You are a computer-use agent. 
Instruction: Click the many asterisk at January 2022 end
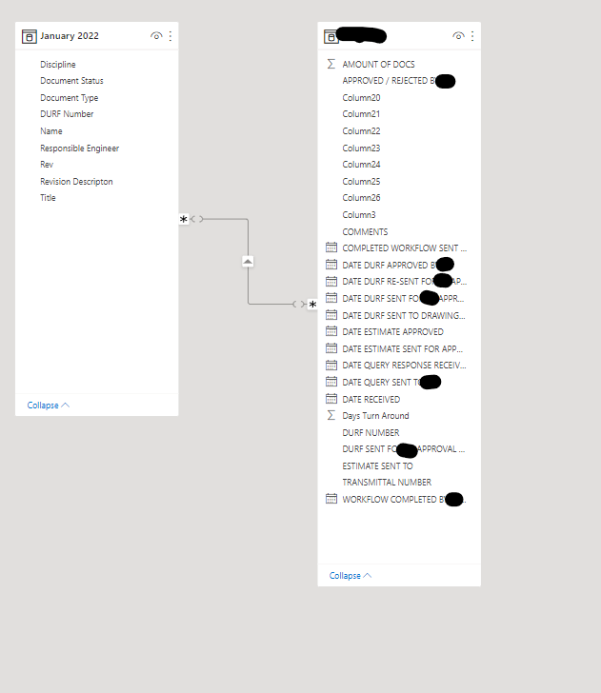(x=184, y=219)
